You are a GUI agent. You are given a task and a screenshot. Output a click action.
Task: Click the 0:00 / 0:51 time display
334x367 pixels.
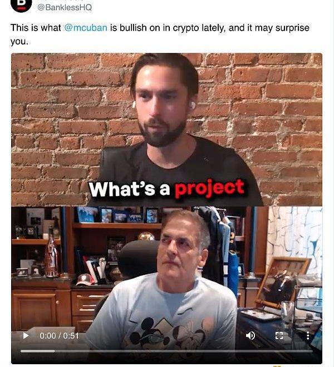[x=59, y=336]
